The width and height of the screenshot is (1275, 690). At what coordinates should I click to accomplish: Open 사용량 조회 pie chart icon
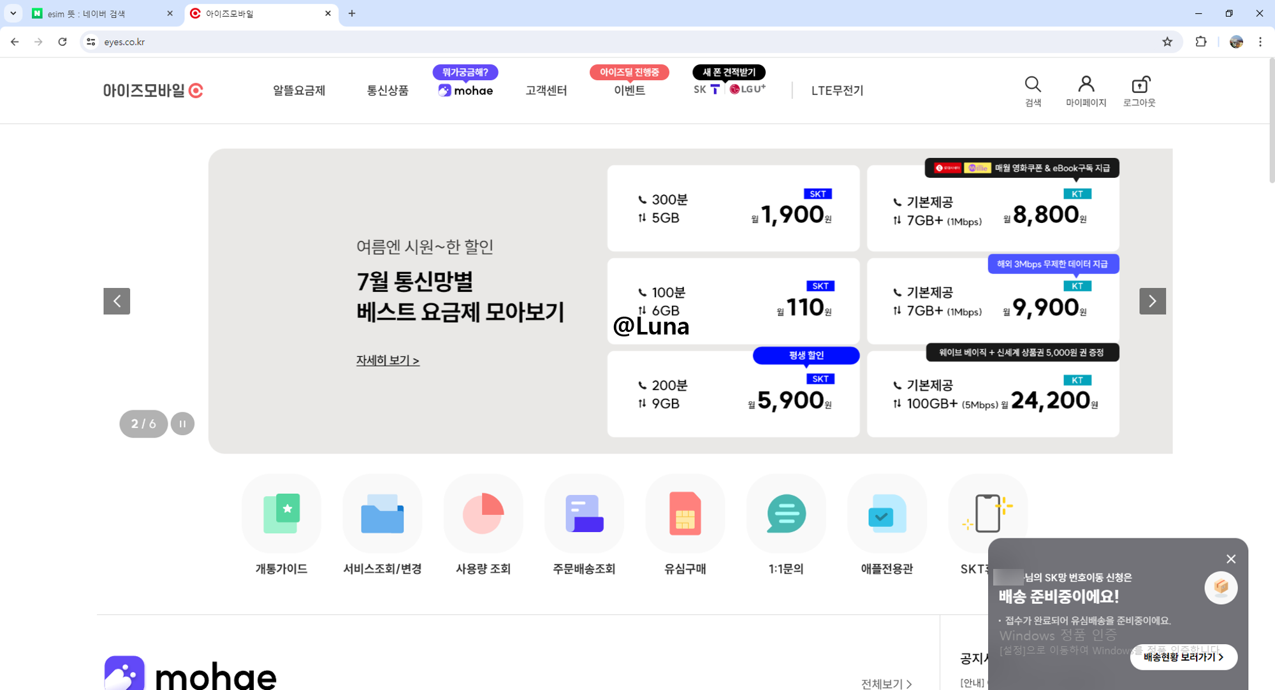[483, 514]
